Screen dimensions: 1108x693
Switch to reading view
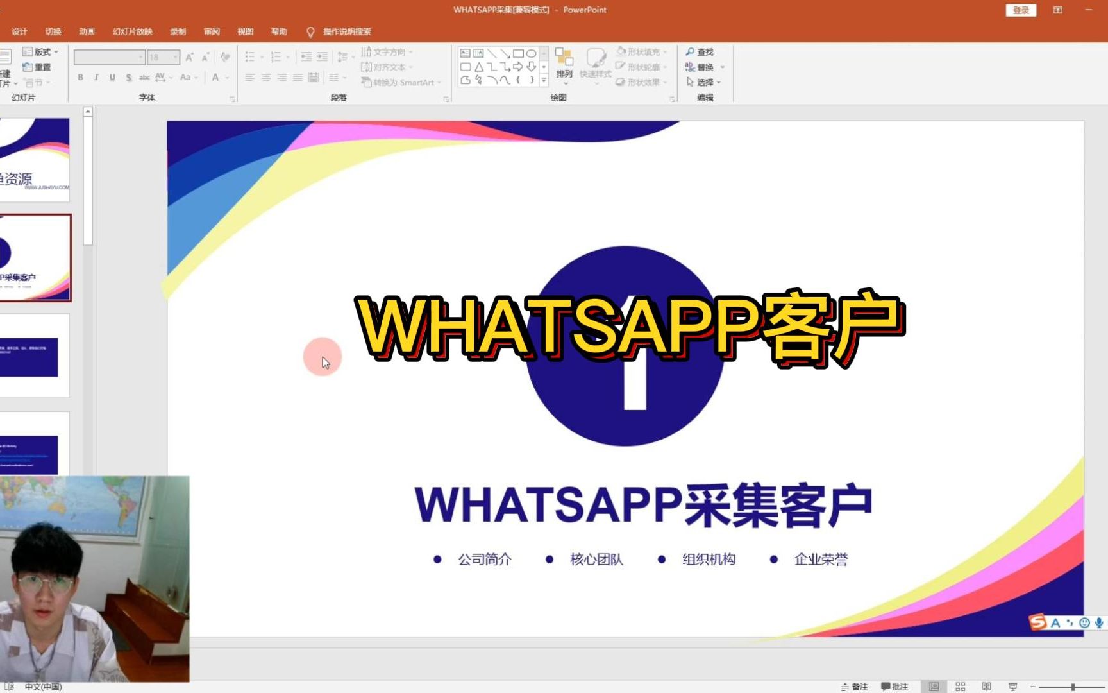(x=987, y=687)
